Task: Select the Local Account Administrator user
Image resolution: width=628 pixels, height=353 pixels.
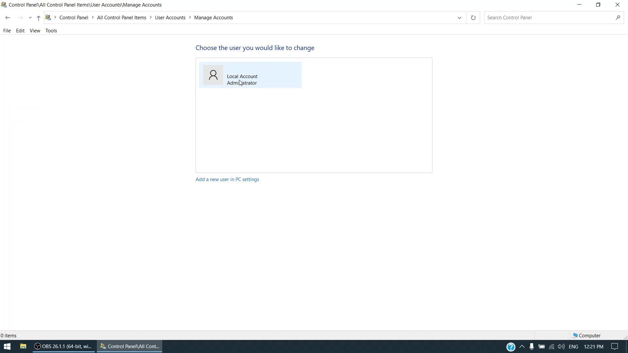Action: (x=250, y=75)
